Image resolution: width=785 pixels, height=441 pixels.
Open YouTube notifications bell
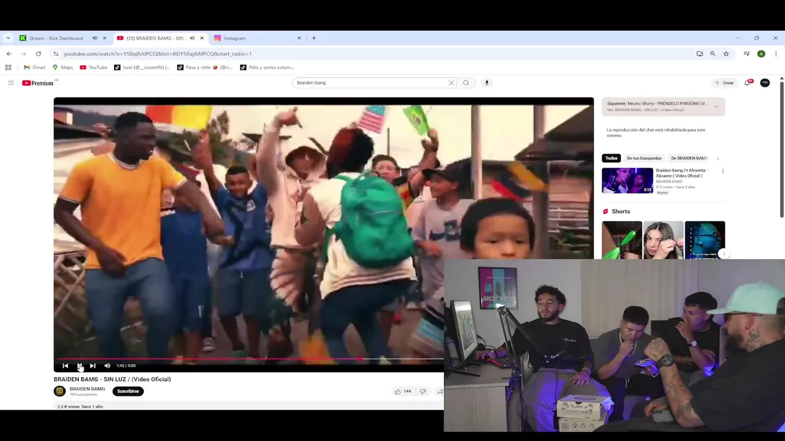tap(748, 83)
